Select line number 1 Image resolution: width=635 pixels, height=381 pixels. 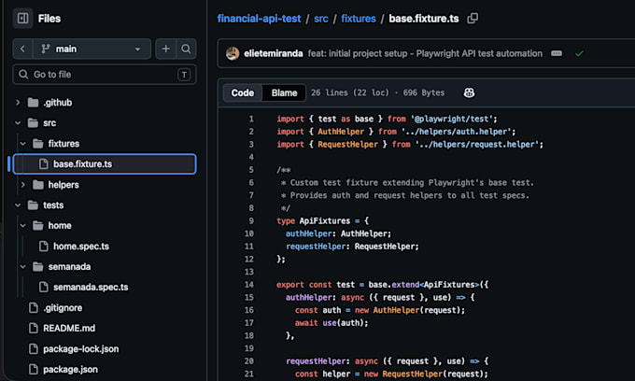click(x=251, y=119)
